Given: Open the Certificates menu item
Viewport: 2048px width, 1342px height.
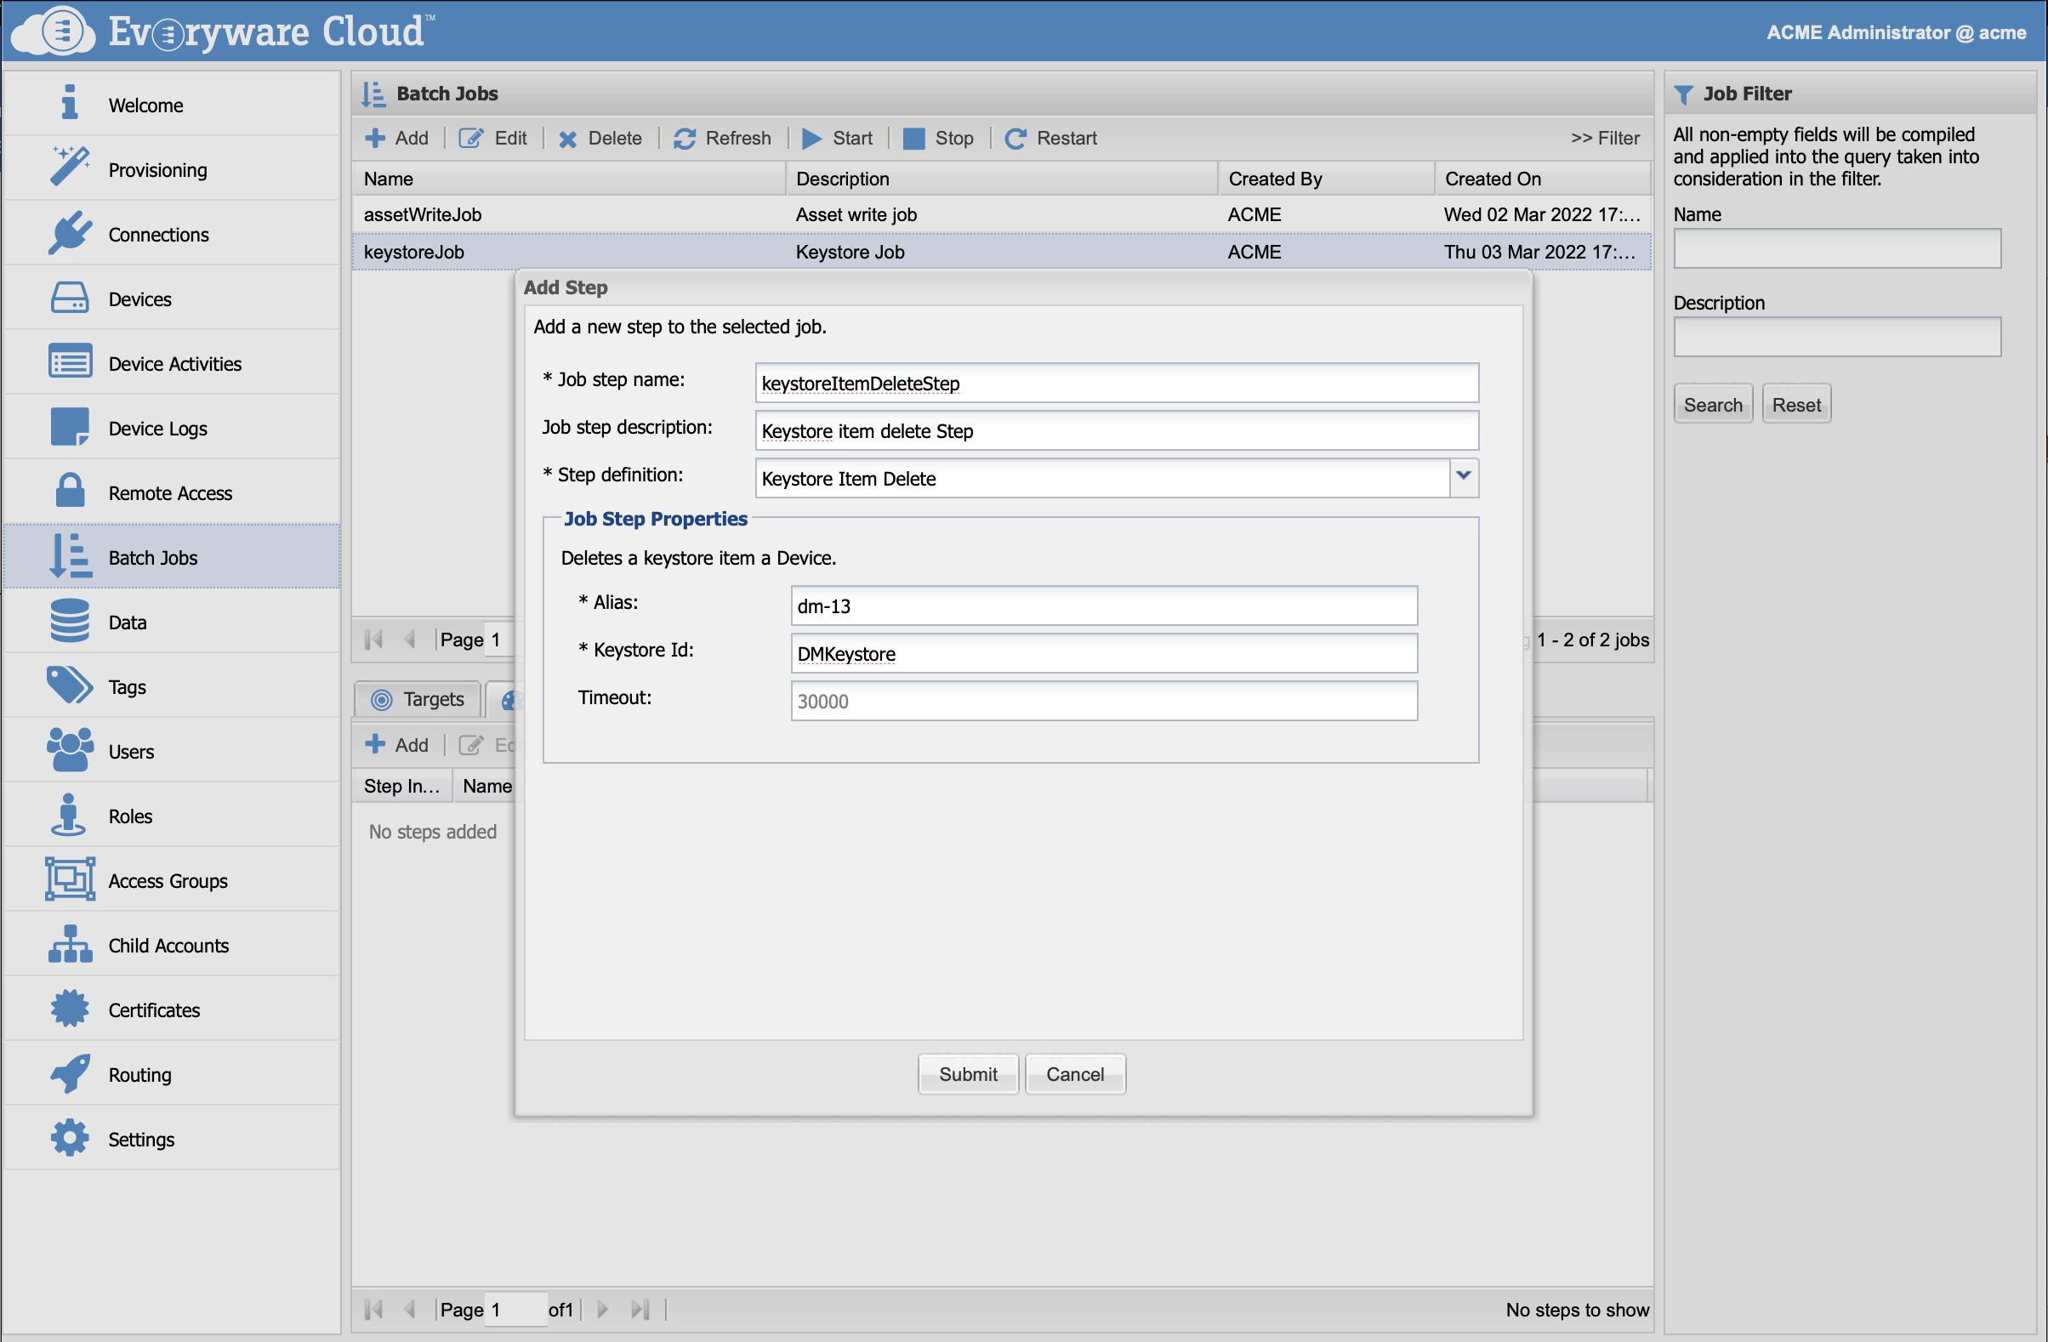Looking at the screenshot, I should 172,1009.
